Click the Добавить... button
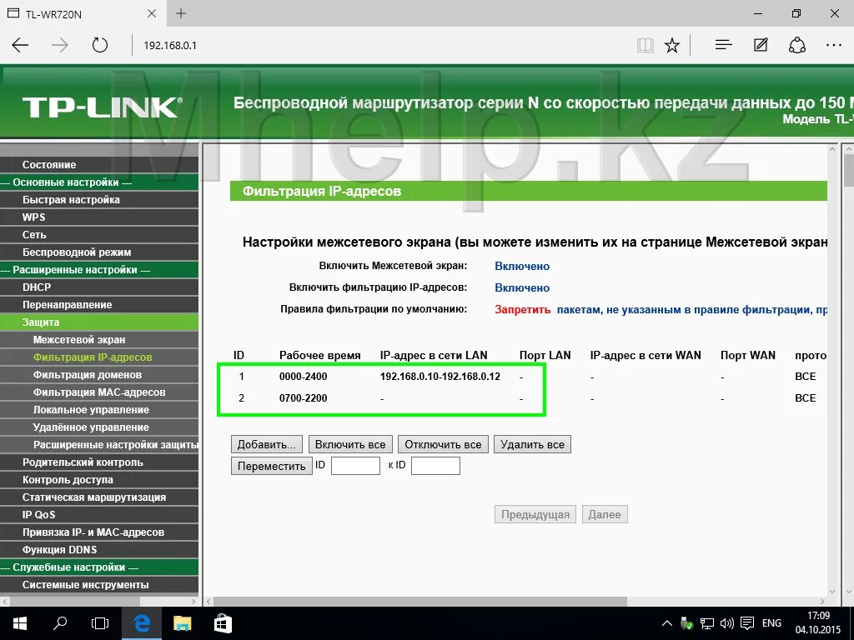The height and width of the screenshot is (640, 854). [266, 444]
